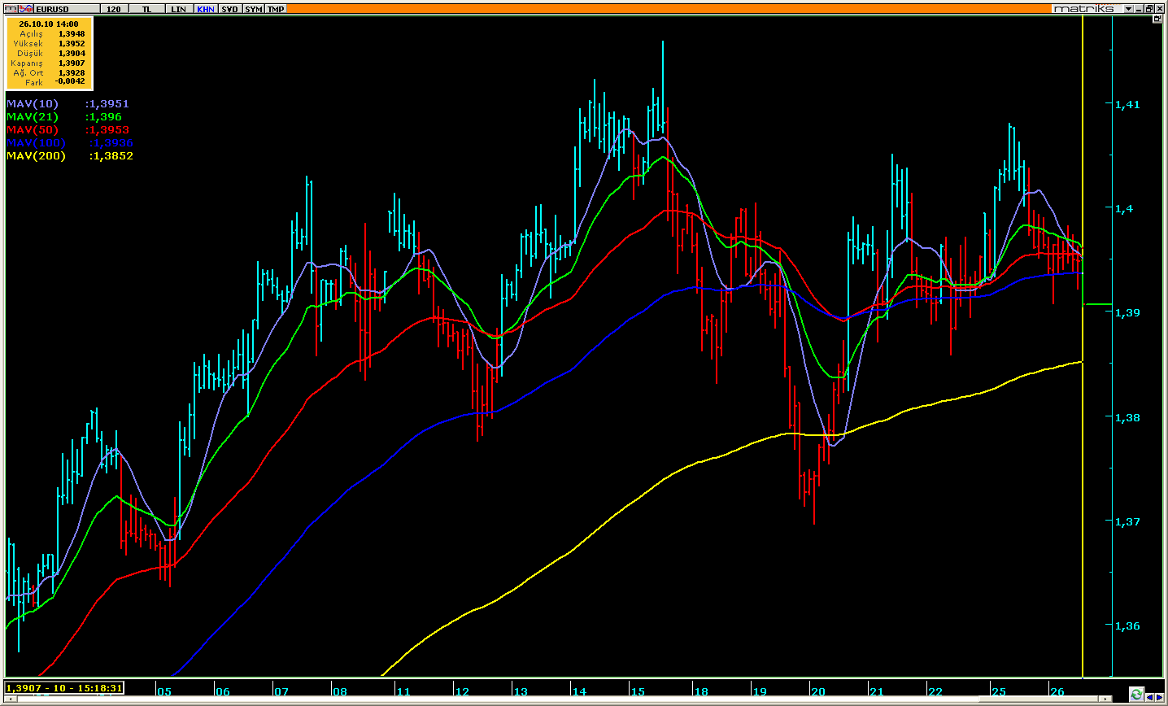Viewport: 1168px width, 706px height.
Task: Click the small restore icon below title bar
Action: [1157, 19]
